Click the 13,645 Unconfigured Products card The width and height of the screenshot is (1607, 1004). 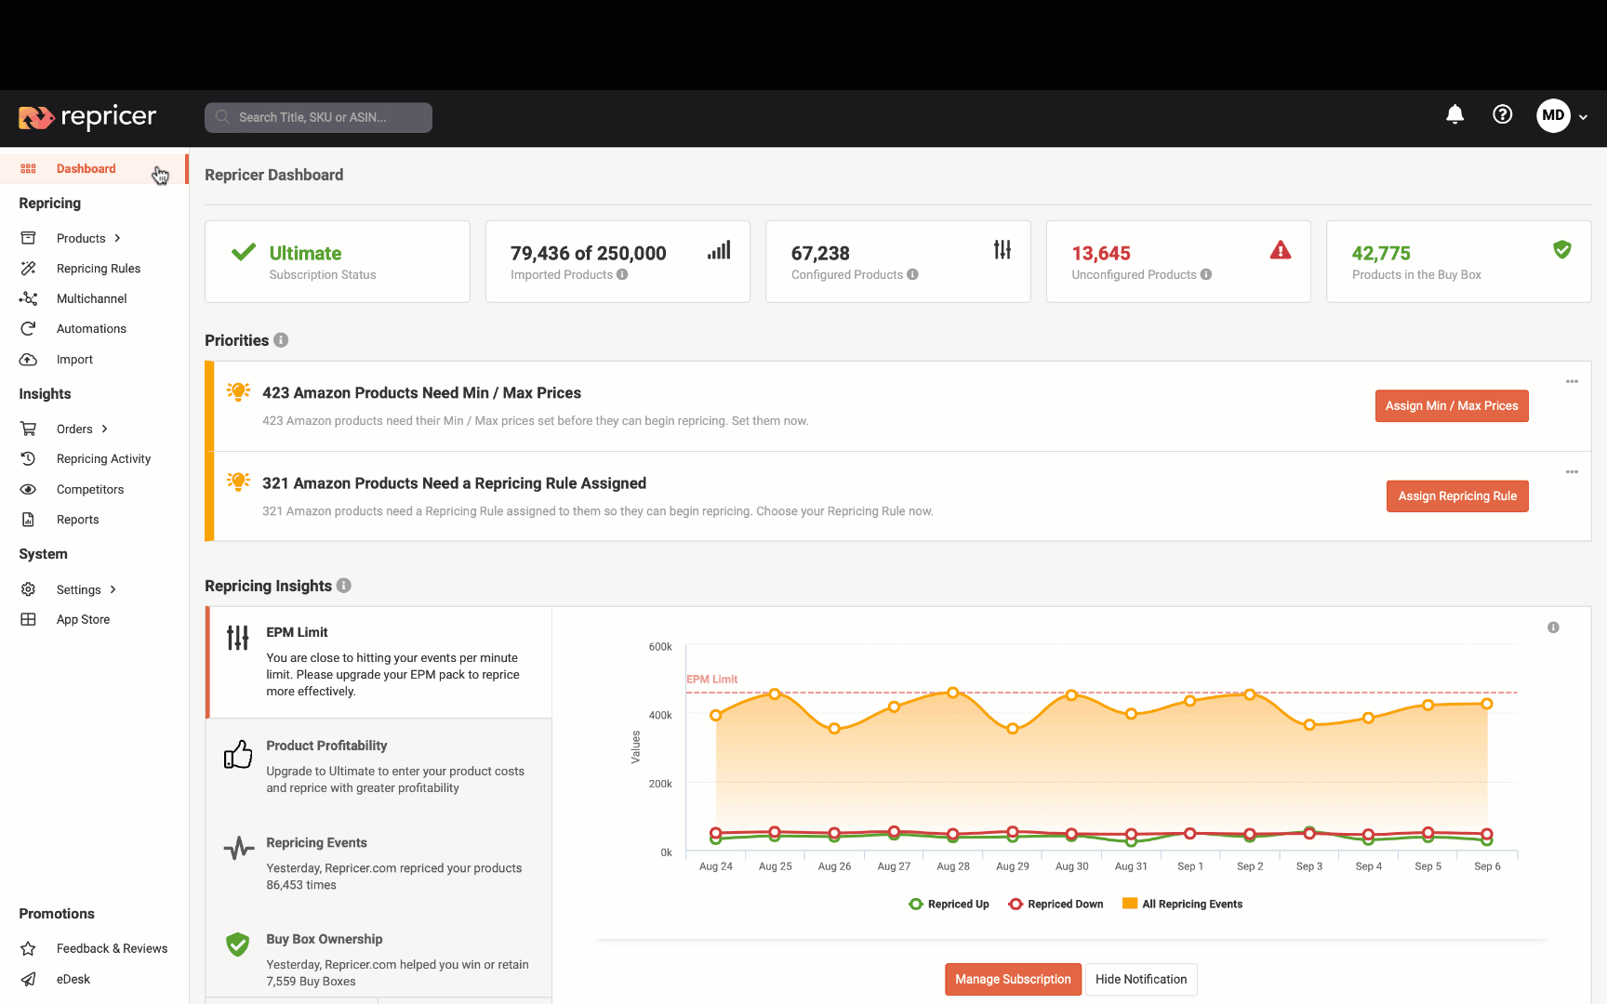coord(1178,261)
